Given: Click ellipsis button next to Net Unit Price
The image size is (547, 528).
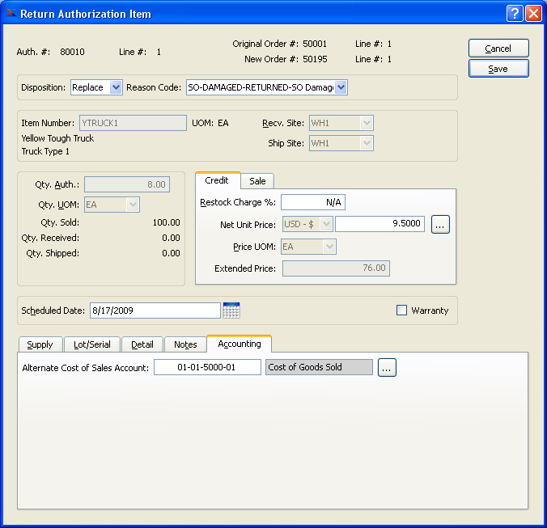Looking at the screenshot, I should (440, 224).
